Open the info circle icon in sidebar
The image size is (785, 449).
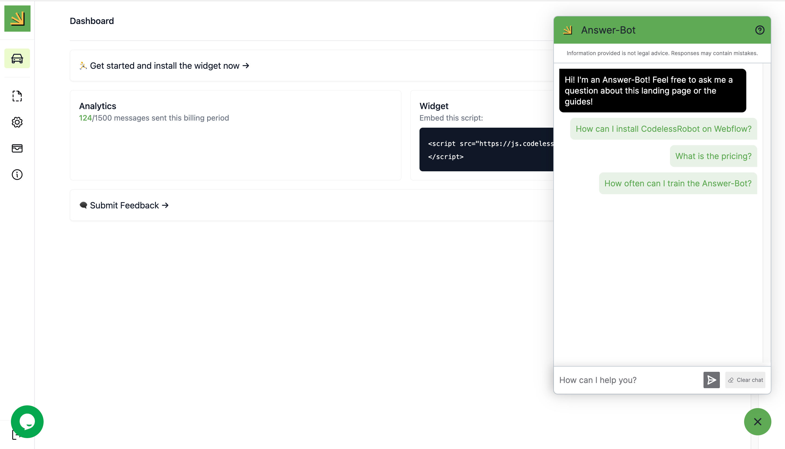point(17,175)
